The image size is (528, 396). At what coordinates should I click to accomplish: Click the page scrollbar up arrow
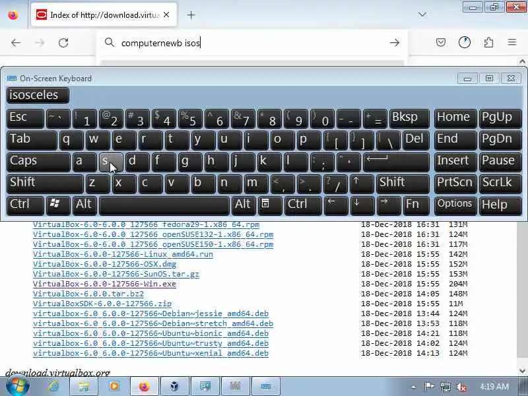point(522,61)
